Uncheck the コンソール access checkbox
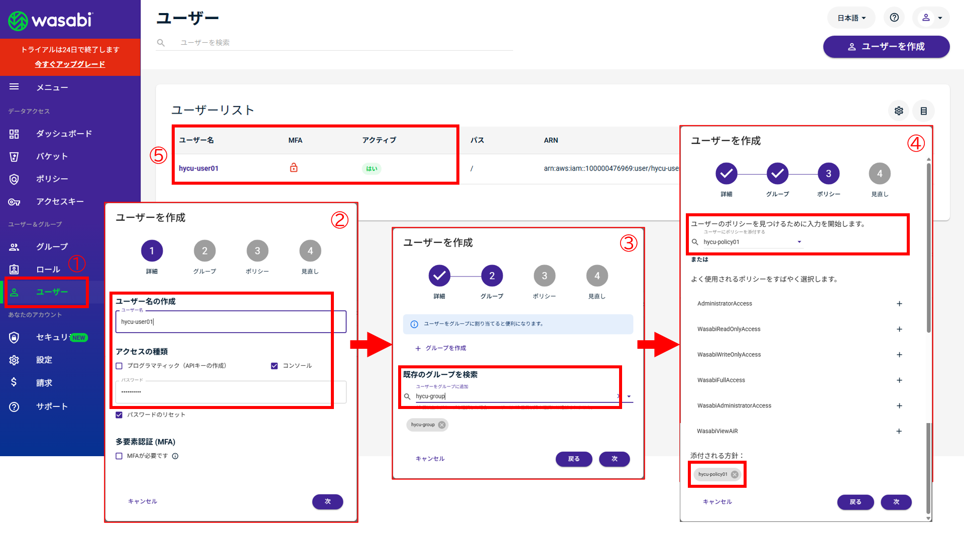 [x=274, y=366]
